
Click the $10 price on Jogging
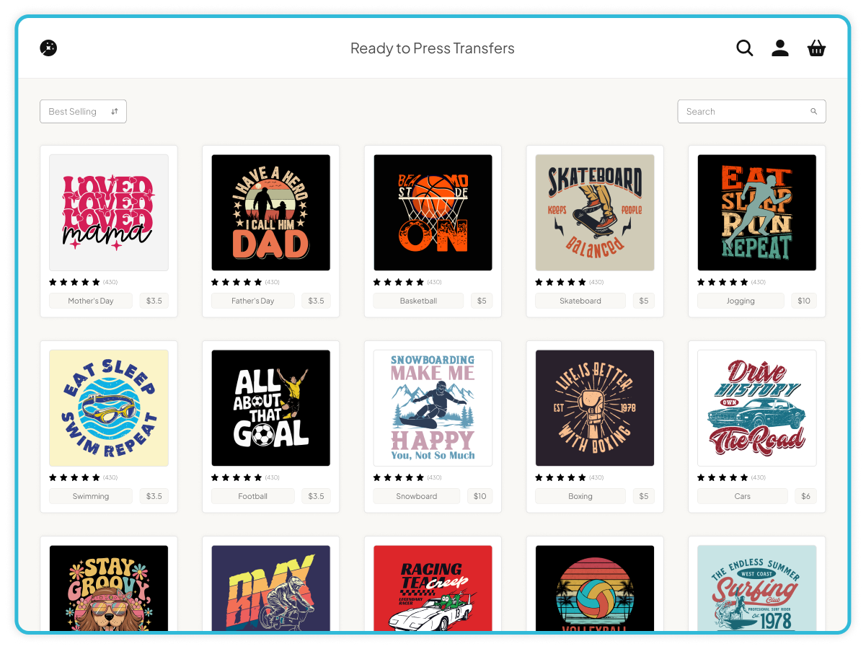tap(803, 301)
